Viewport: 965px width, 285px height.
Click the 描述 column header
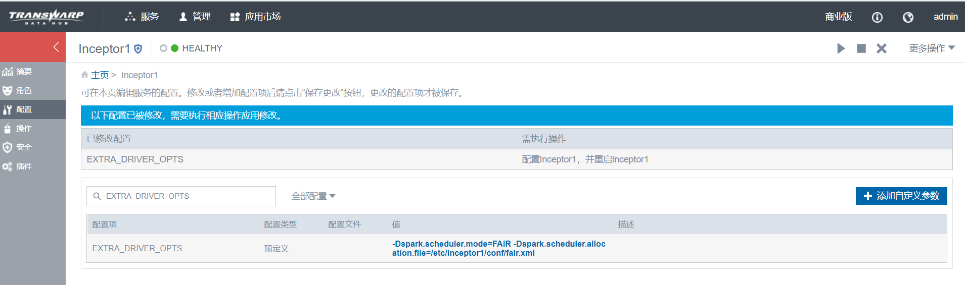[626, 224]
